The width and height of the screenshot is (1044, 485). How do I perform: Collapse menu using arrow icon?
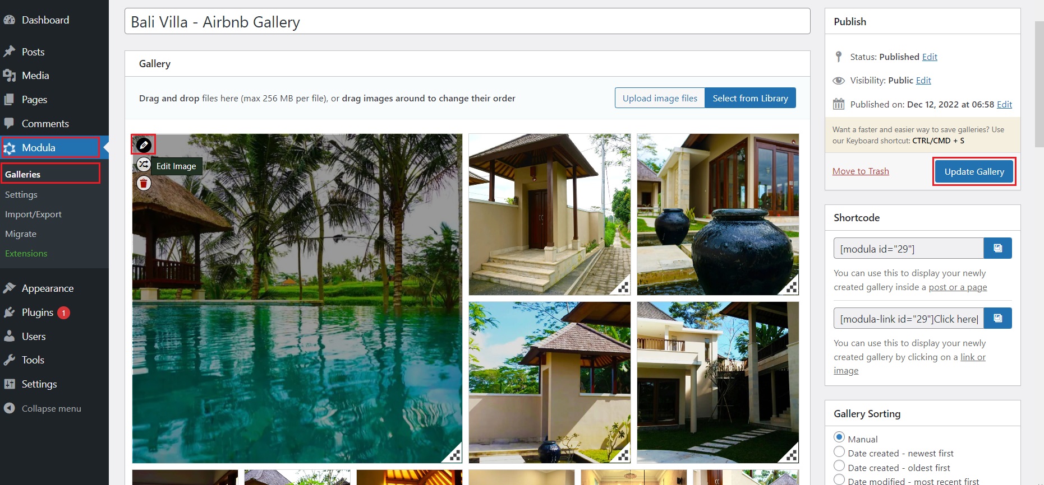[9, 408]
